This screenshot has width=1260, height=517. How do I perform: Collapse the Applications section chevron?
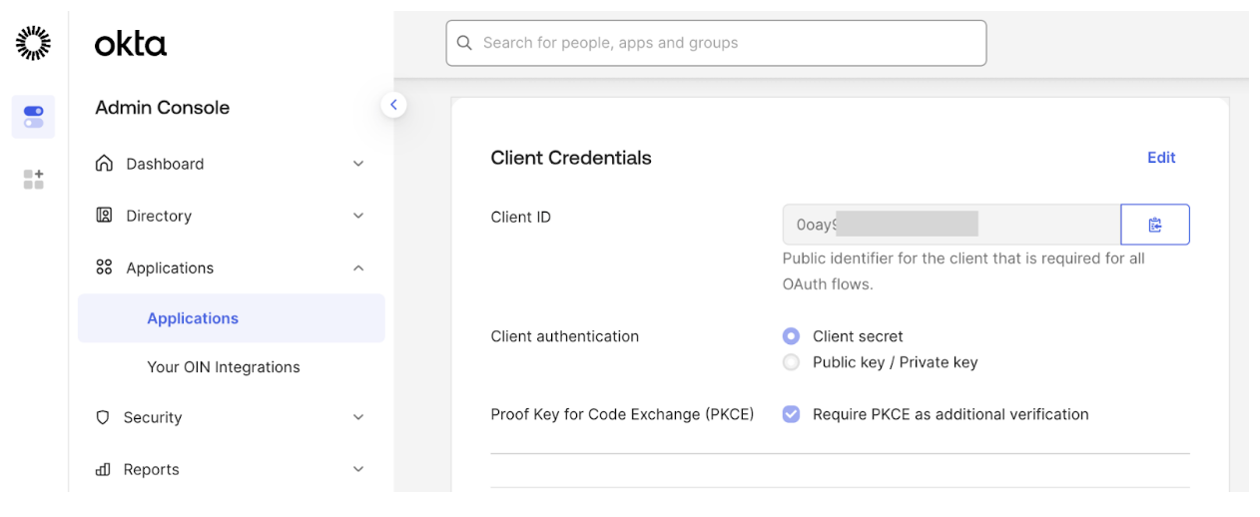358,268
